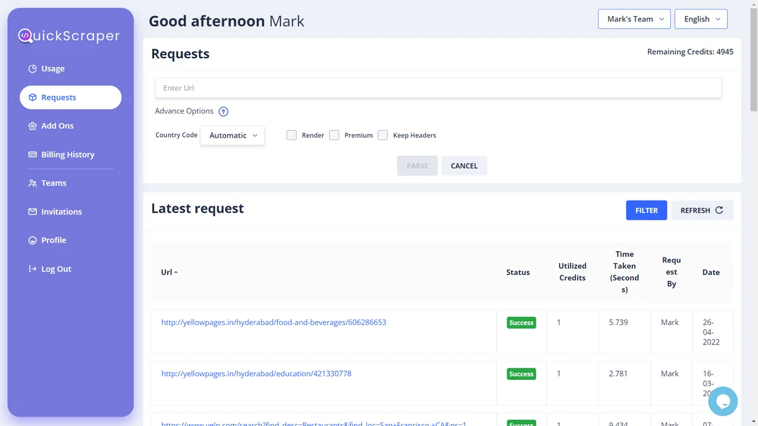Expand the Mark's Team selector
Viewport: 758px width, 426px height.
point(634,19)
